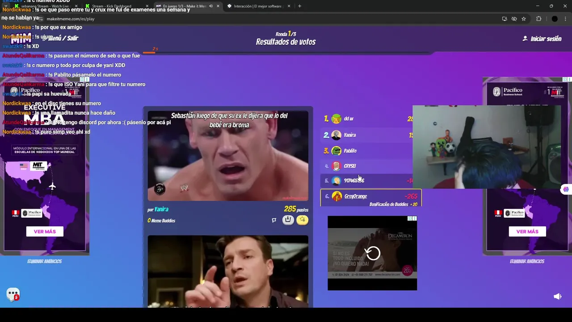
Task: Click Eliminar anuncios under left ad
Action: [x=44, y=261]
